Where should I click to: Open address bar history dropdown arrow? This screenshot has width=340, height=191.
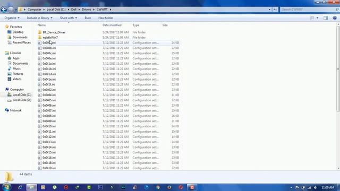[x=269, y=10]
